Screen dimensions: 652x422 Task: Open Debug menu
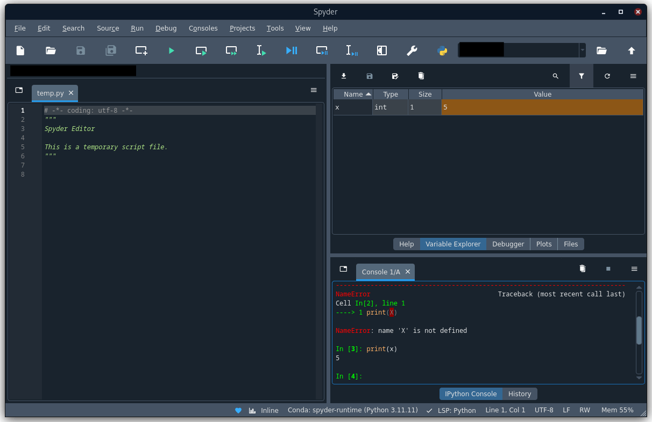(166, 28)
